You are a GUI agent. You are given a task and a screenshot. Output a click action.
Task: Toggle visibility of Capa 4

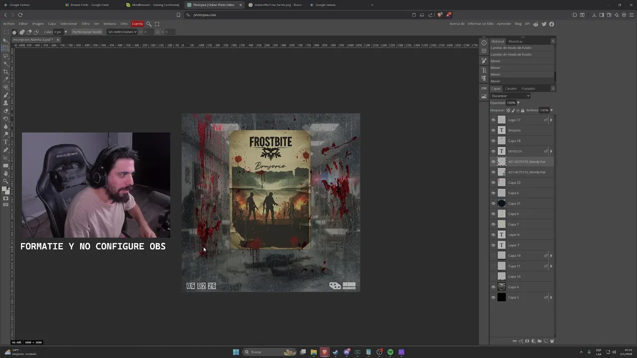(x=493, y=287)
